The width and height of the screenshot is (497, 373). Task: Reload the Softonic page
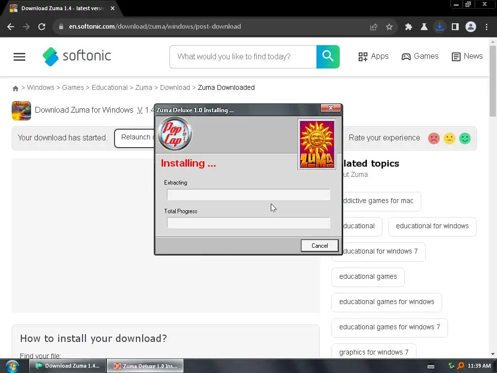[x=42, y=27]
